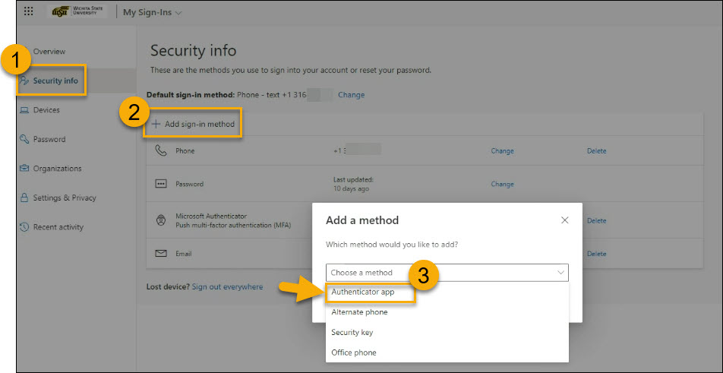Open Recent activity clock icon
This screenshot has width=723, height=373.
(24, 227)
